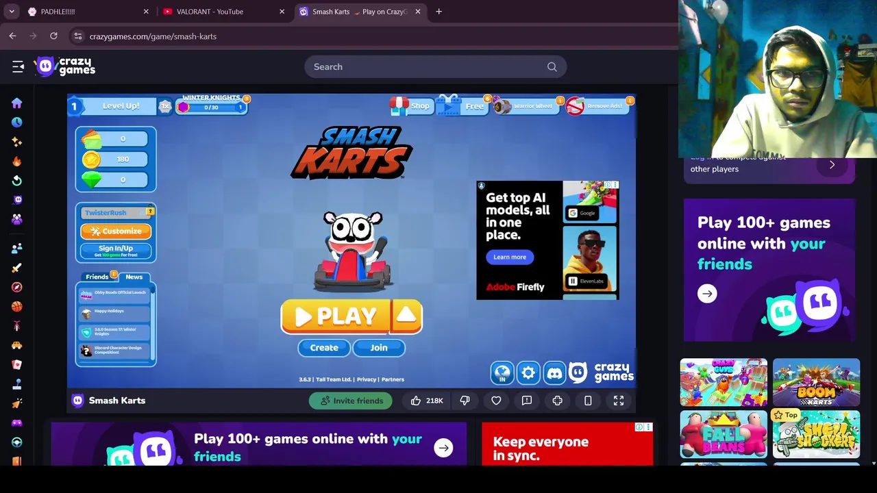Click Learn more in Adobe Firefly ad

[510, 257]
